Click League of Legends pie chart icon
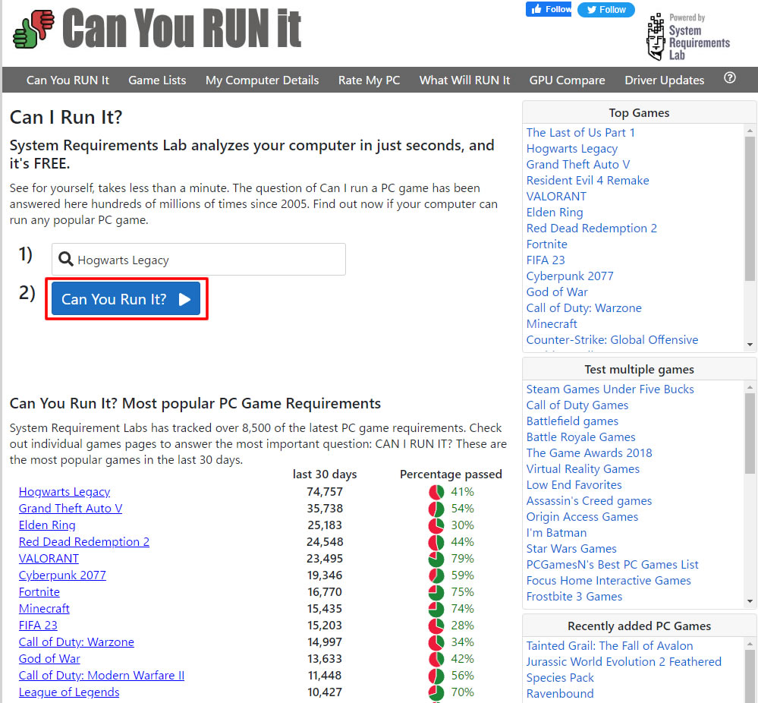 [x=436, y=692]
